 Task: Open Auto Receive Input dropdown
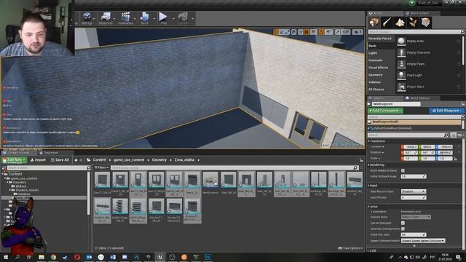(414, 191)
